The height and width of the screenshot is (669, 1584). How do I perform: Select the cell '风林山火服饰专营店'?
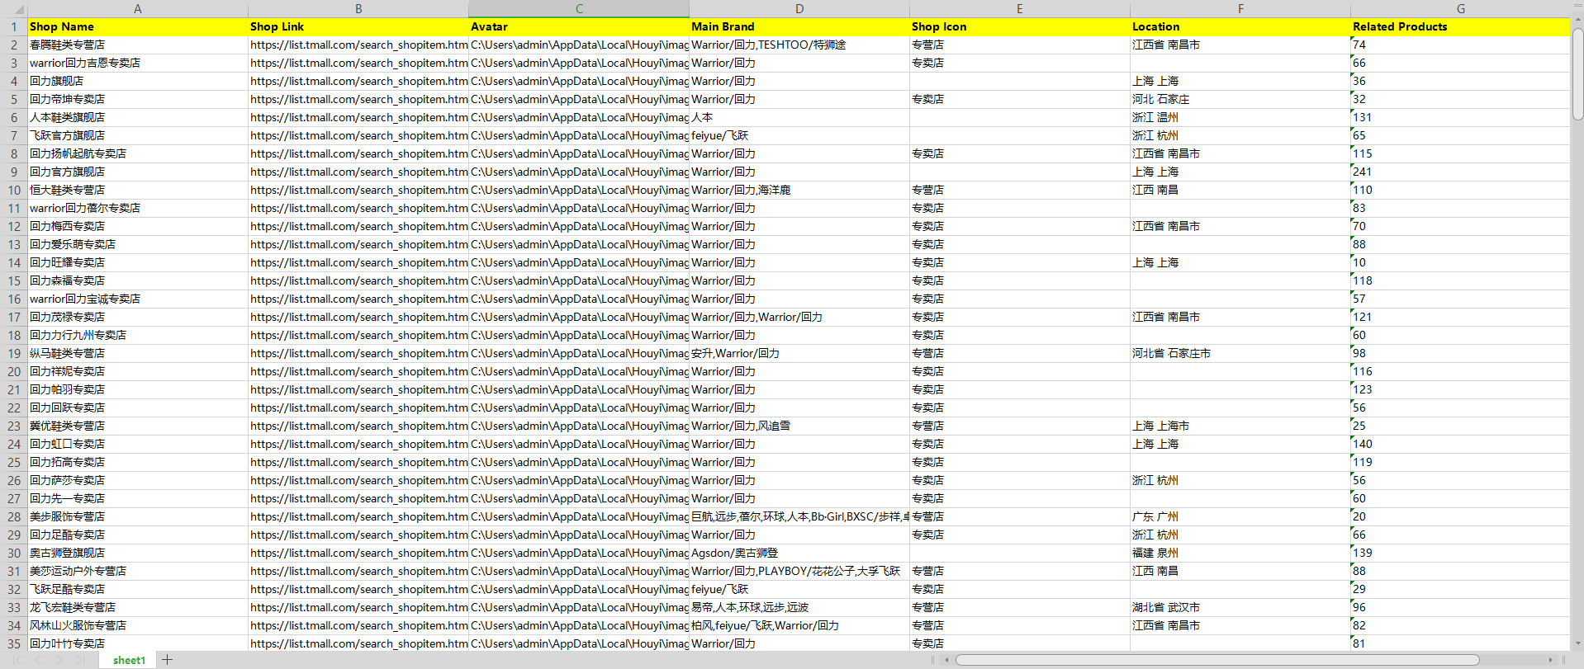coord(138,625)
